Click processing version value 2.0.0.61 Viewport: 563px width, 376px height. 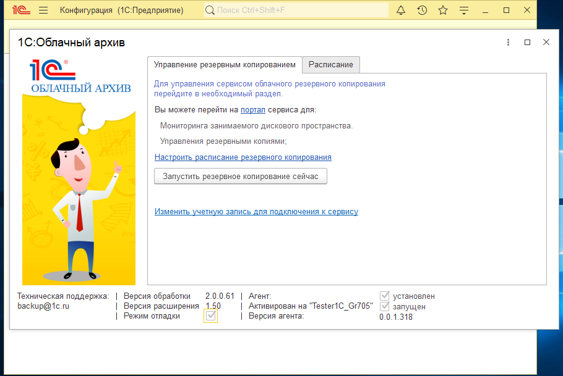220,296
